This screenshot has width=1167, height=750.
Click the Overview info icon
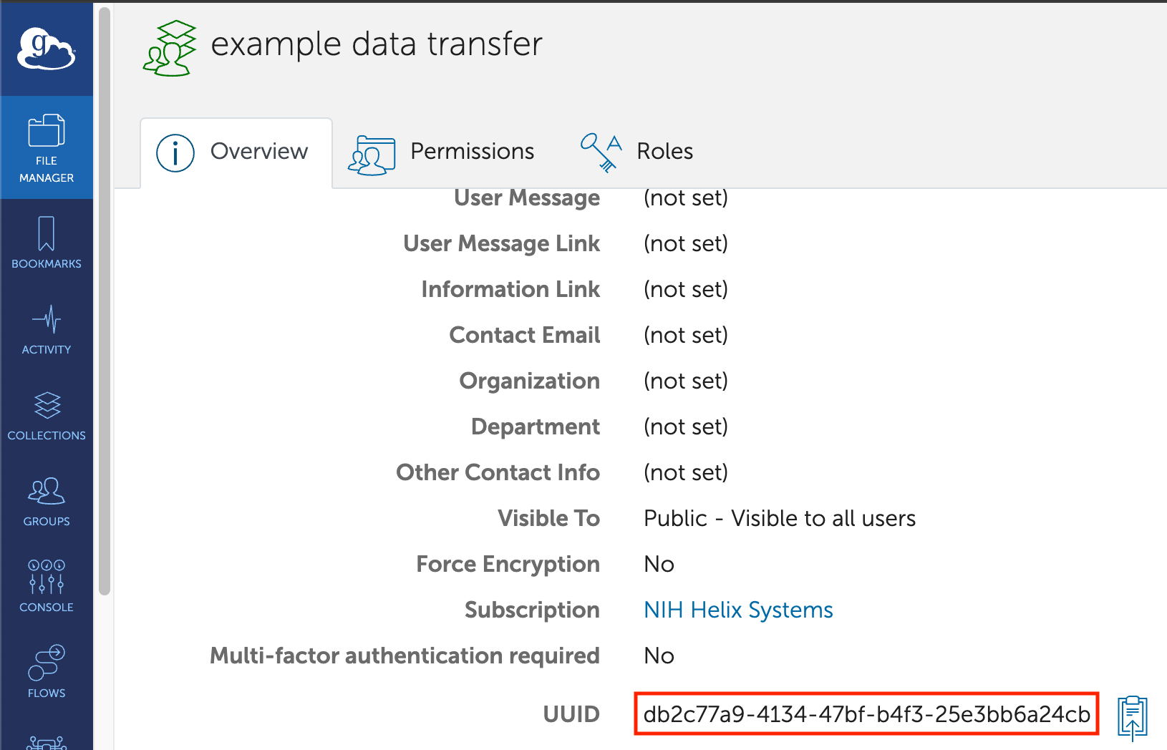tap(175, 153)
